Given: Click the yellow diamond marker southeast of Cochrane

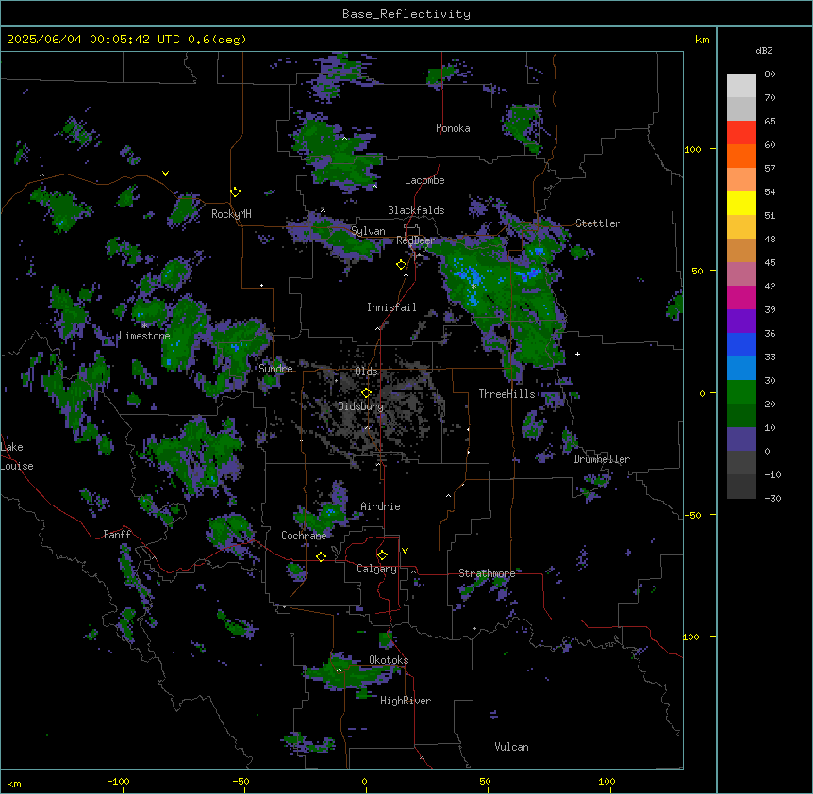Looking at the screenshot, I should (x=321, y=556).
